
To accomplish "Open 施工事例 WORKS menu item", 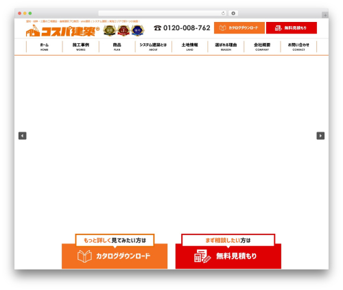I will click(81, 47).
